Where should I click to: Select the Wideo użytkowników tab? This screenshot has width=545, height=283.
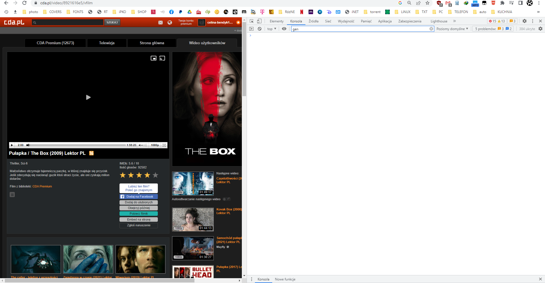[207, 43]
